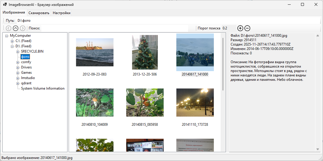Image resolution: width=323 pixels, height=161 pixels.
Task: Click the Порог поиска threshold value field
Action: (x=229, y=28)
